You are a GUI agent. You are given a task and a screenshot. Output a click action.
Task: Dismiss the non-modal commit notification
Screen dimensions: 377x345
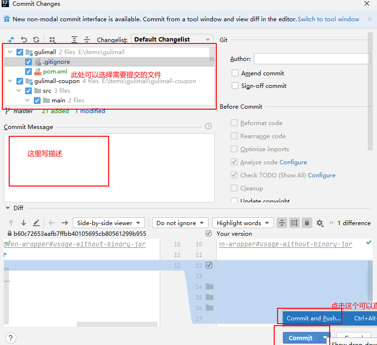pos(370,19)
